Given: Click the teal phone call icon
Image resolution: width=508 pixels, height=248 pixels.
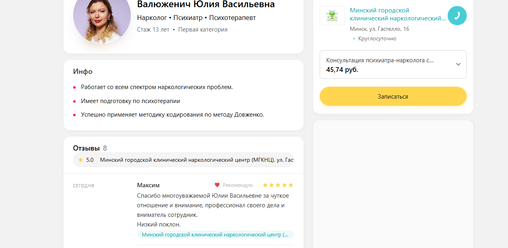Looking at the screenshot, I should pos(457,16).
